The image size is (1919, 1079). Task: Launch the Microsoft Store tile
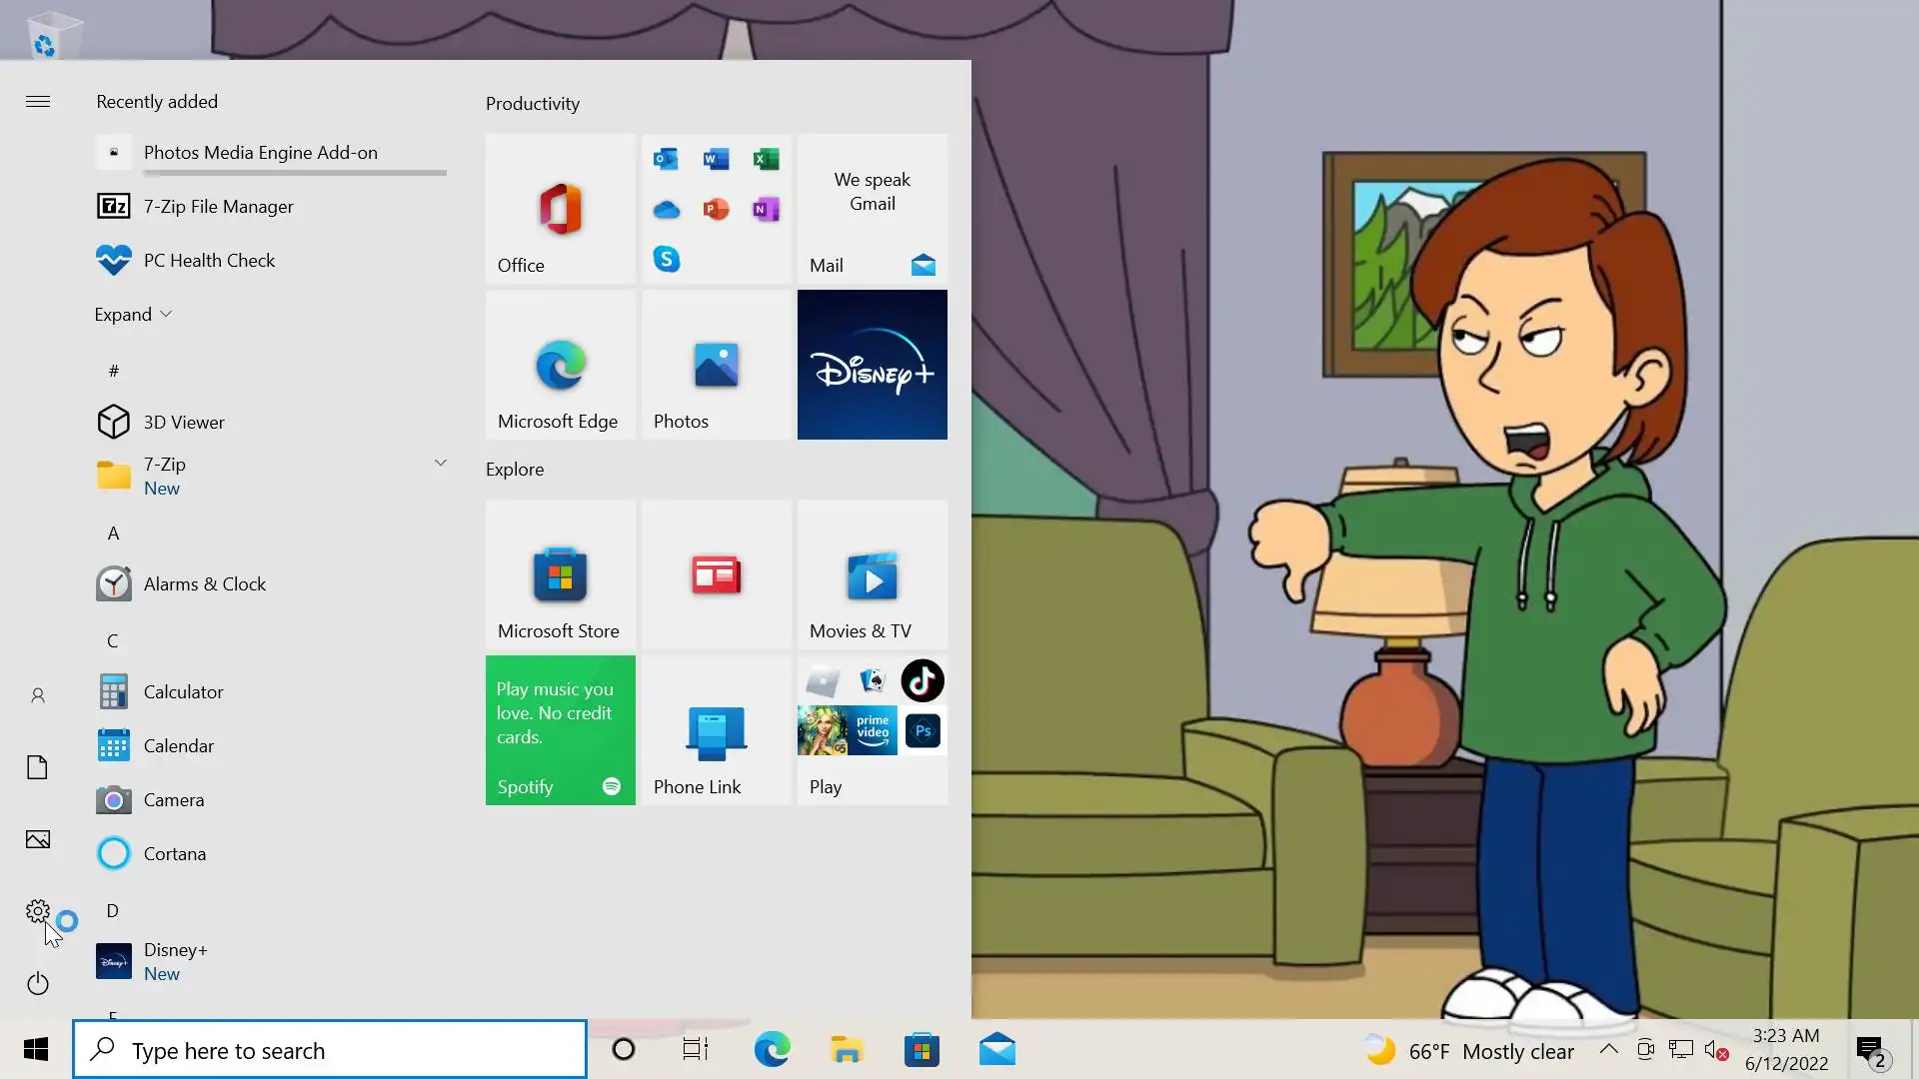tap(560, 574)
